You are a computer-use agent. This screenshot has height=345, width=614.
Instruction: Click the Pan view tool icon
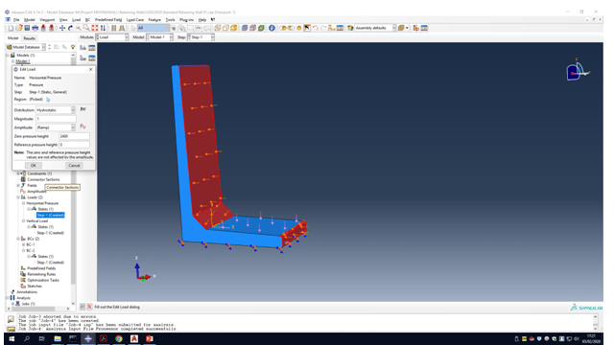tap(62, 28)
